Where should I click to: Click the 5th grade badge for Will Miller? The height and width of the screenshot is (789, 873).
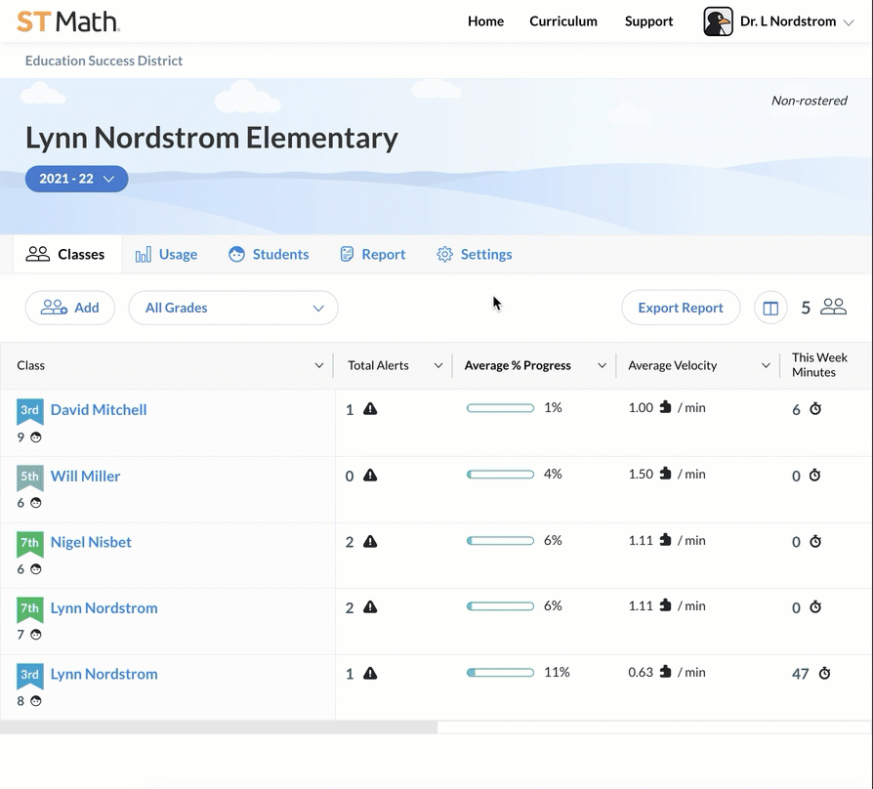[x=30, y=478]
